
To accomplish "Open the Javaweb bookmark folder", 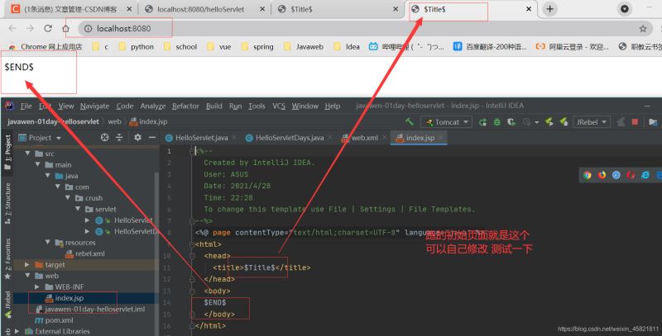I will 304,47.
